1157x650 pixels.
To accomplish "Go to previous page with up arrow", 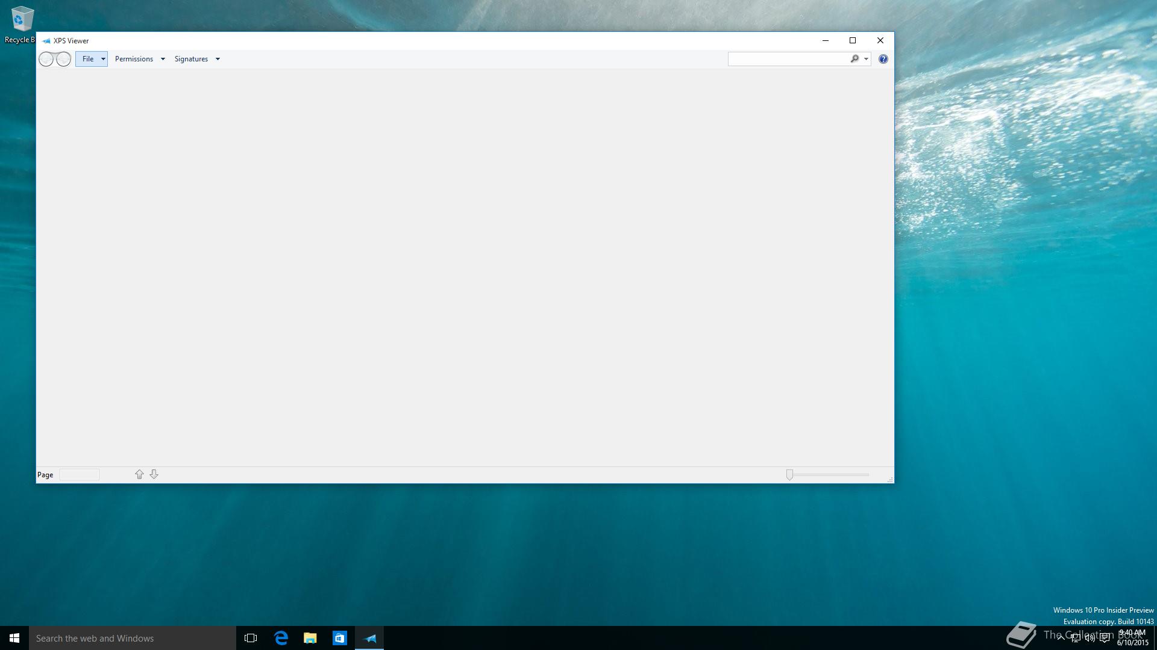I will point(139,474).
